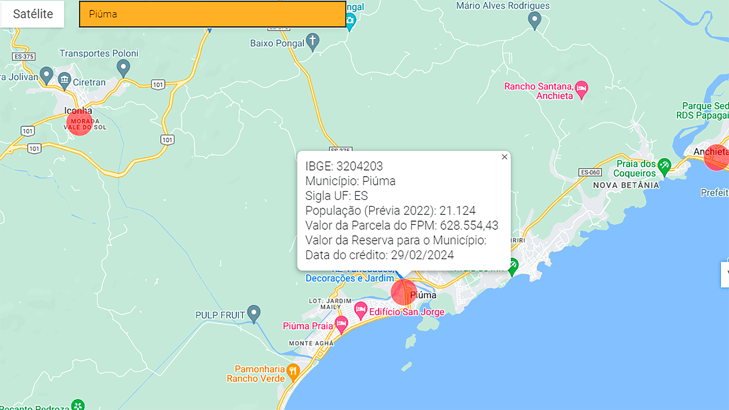Click the Pamonharia Rancho Verde label
This screenshot has height=410, width=729.
tap(256, 374)
